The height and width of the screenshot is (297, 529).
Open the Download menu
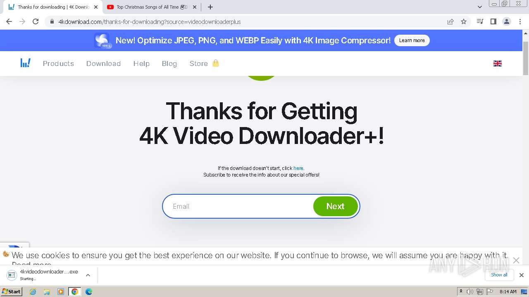point(103,64)
